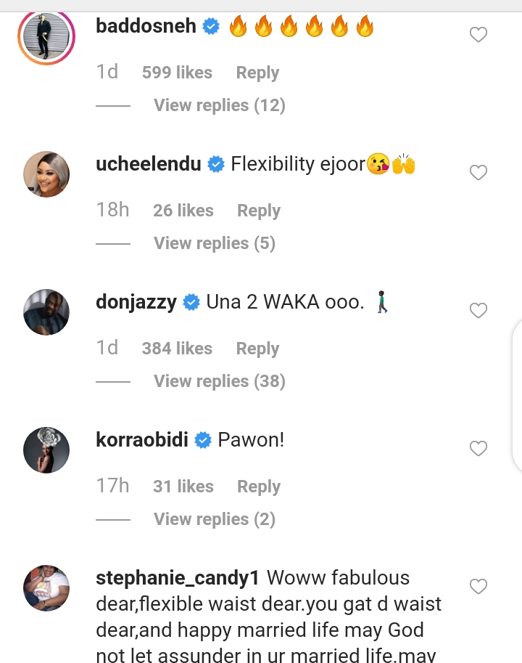This screenshot has width=522, height=663.
Task: Like baddosneh's fire emoji comment
Action: [x=478, y=35]
